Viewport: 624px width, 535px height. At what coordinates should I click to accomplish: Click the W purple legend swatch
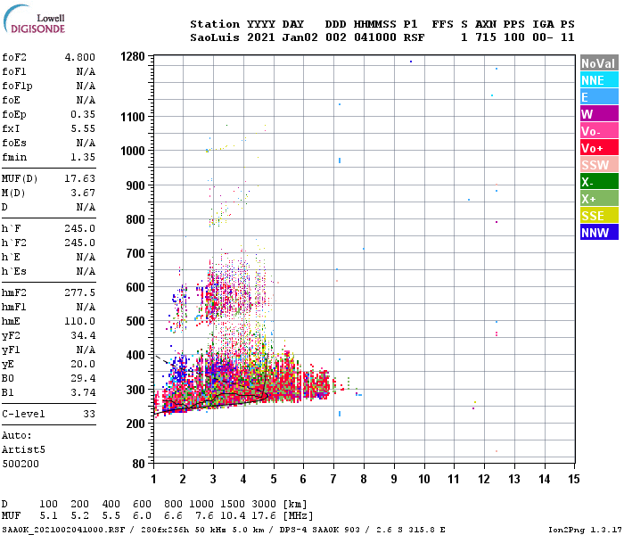599,114
